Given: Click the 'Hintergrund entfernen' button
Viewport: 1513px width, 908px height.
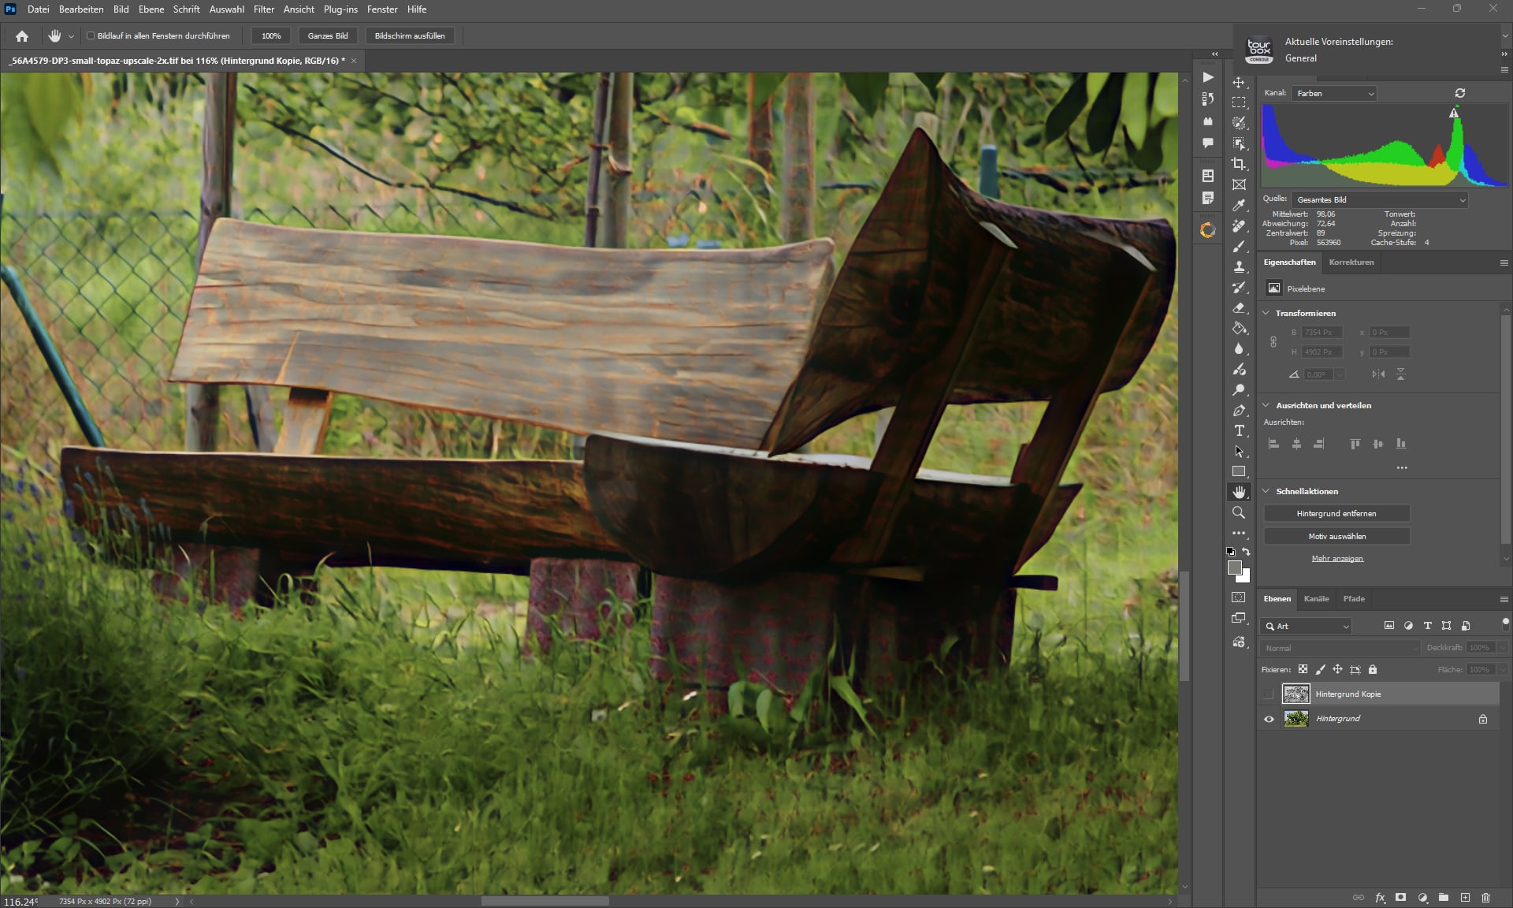Looking at the screenshot, I should click(x=1336, y=513).
